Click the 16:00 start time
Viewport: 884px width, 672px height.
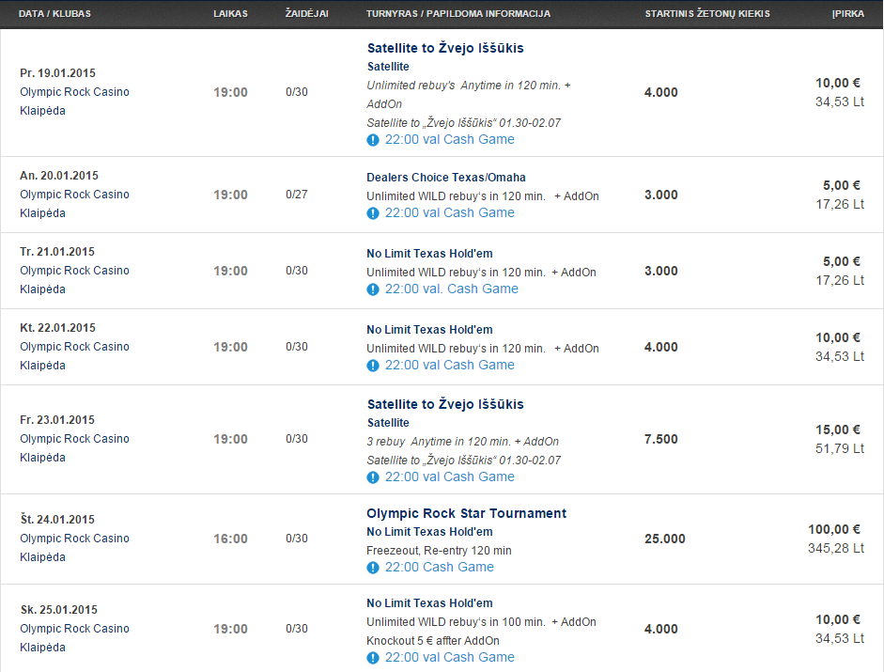230,539
